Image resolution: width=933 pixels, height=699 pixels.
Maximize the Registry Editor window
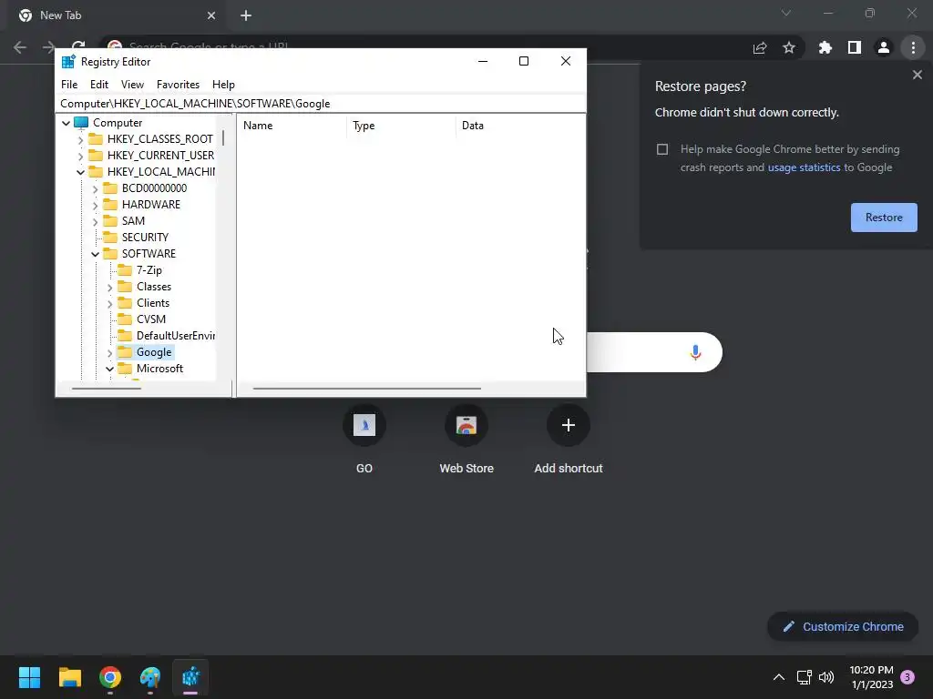click(524, 61)
